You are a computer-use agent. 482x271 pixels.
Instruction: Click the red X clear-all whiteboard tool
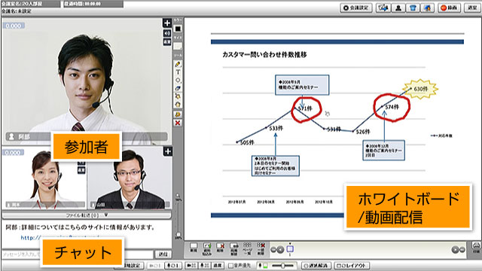point(178,123)
